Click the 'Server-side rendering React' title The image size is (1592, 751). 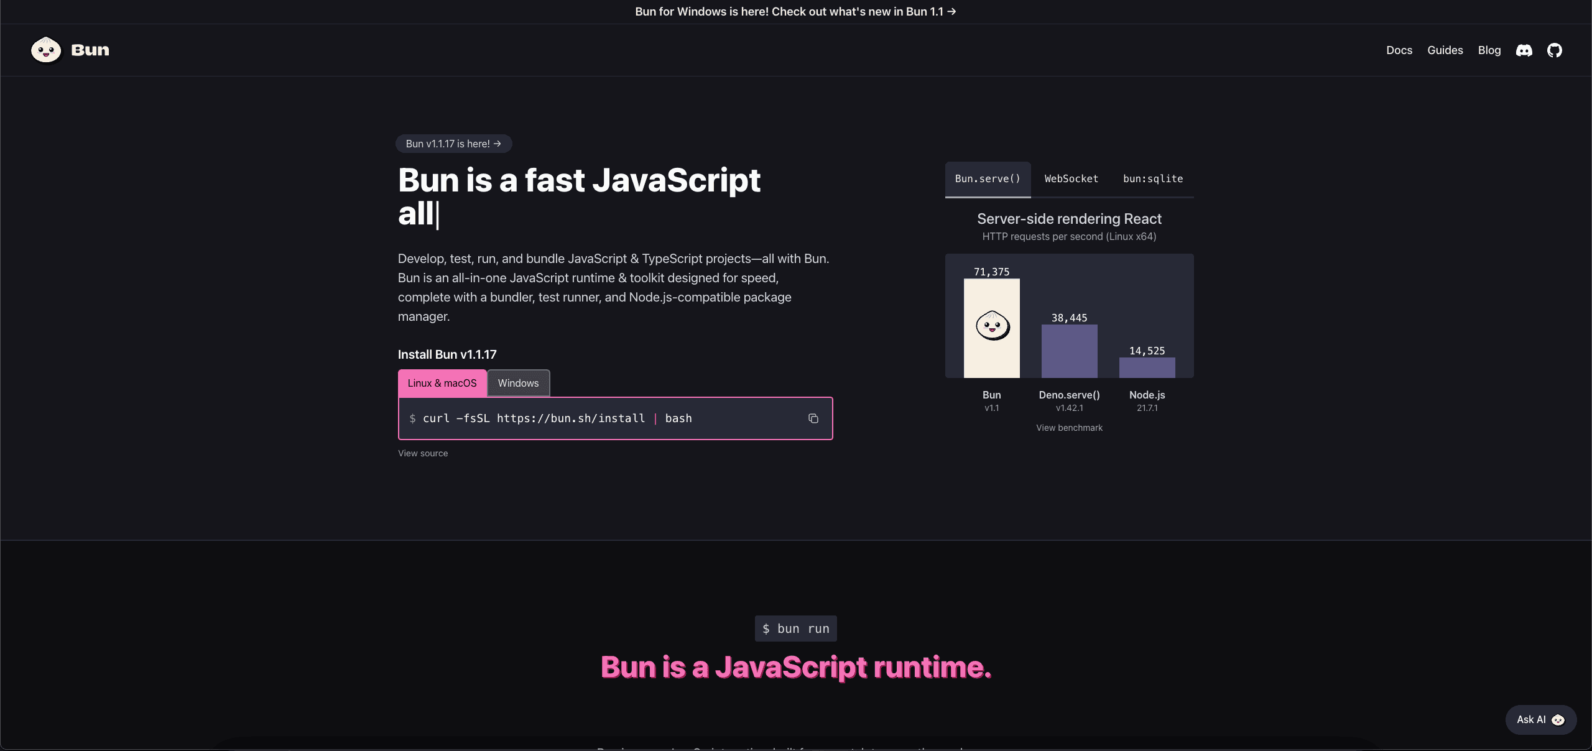click(1069, 219)
